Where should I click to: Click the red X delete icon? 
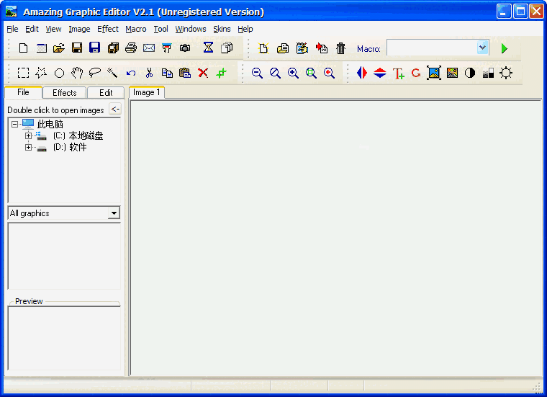click(x=203, y=73)
